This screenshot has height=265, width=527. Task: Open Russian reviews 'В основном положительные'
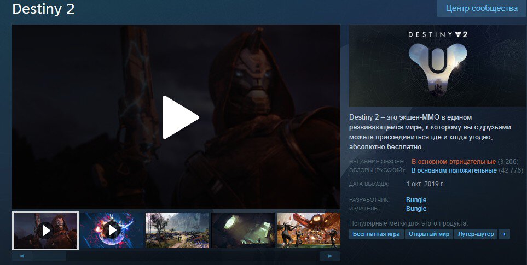pyautogui.click(x=454, y=170)
